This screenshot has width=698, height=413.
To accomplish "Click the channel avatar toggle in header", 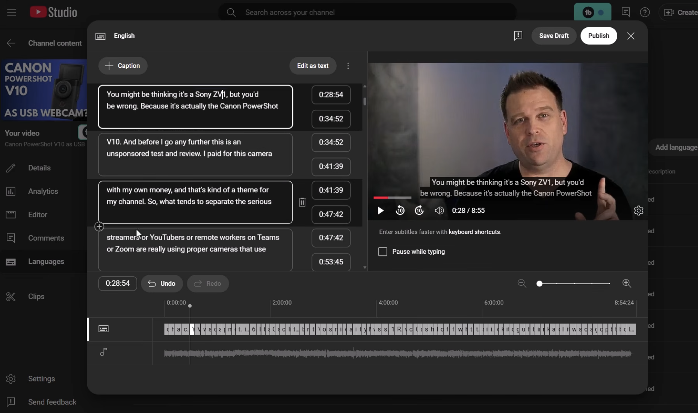I will (592, 12).
